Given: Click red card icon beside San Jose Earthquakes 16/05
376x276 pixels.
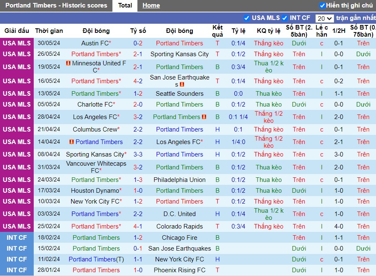Looking at the screenshot, I should (x=182, y=85).
